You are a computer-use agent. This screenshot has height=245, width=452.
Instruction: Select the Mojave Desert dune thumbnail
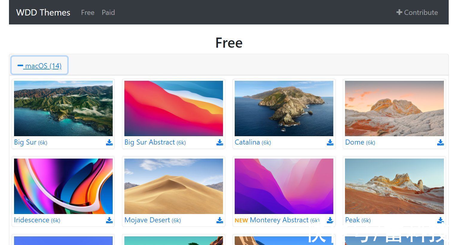click(174, 186)
